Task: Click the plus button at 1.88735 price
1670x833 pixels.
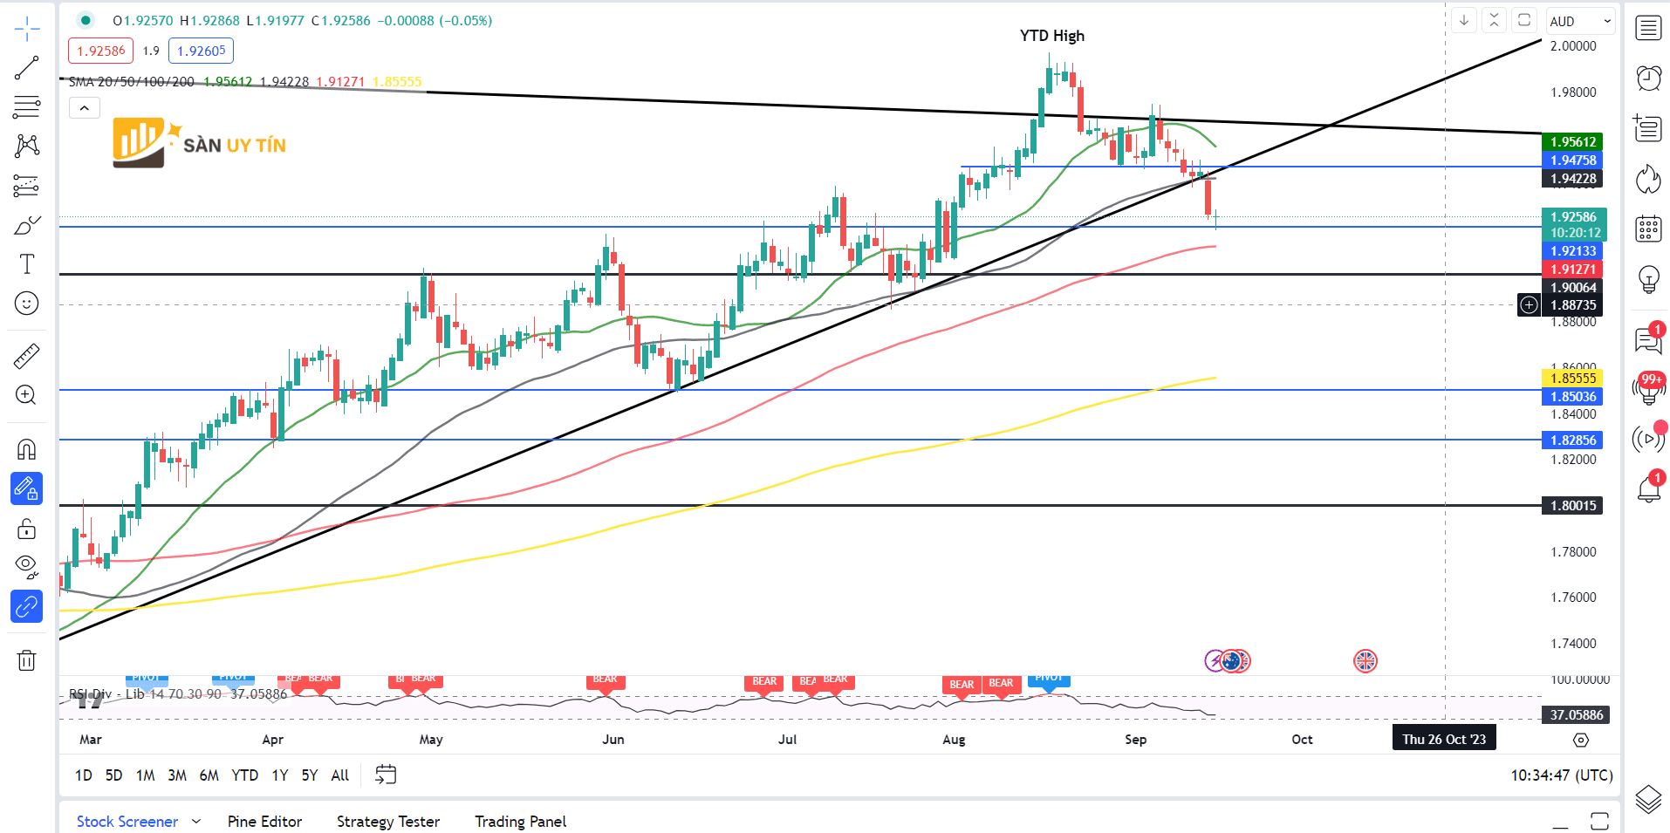Action: (1529, 305)
